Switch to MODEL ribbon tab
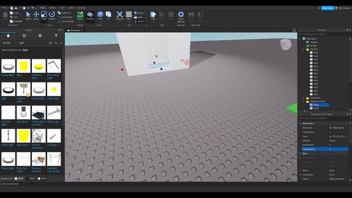 pyautogui.click(x=52, y=8)
